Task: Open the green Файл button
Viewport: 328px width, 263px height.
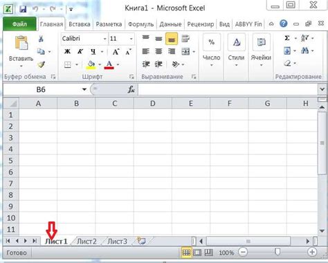Action: [19, 24]
